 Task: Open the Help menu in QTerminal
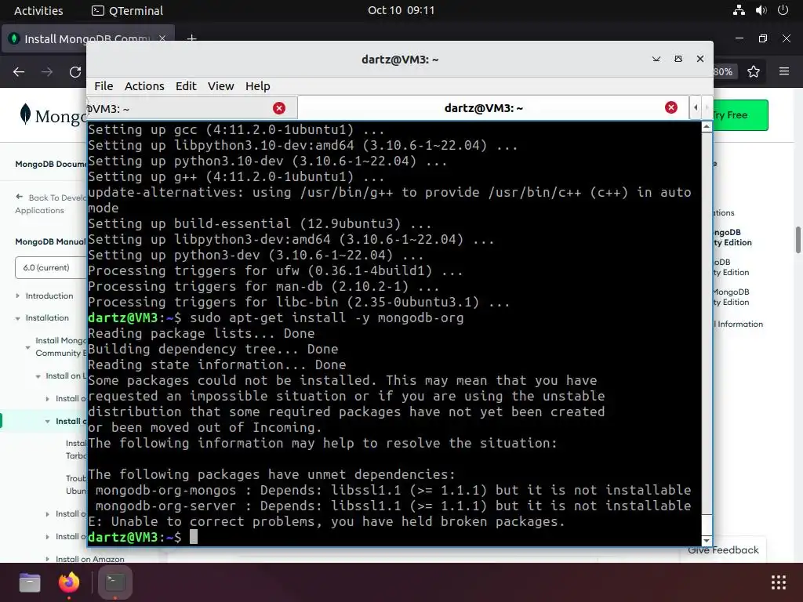coord(257,86)
